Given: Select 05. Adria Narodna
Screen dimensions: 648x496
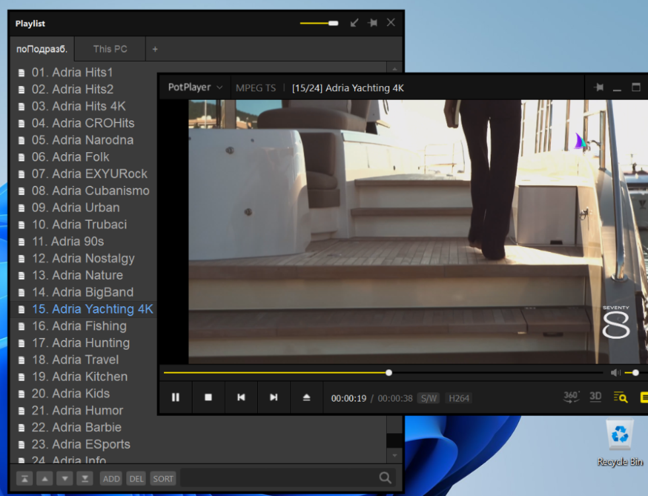Looking at the screenshot, I should click(83, 140).
